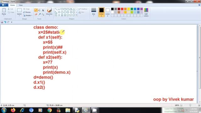This screenshot has width=201, height=113.
Task: Click the Cut button
Action: tap(10, 9)
